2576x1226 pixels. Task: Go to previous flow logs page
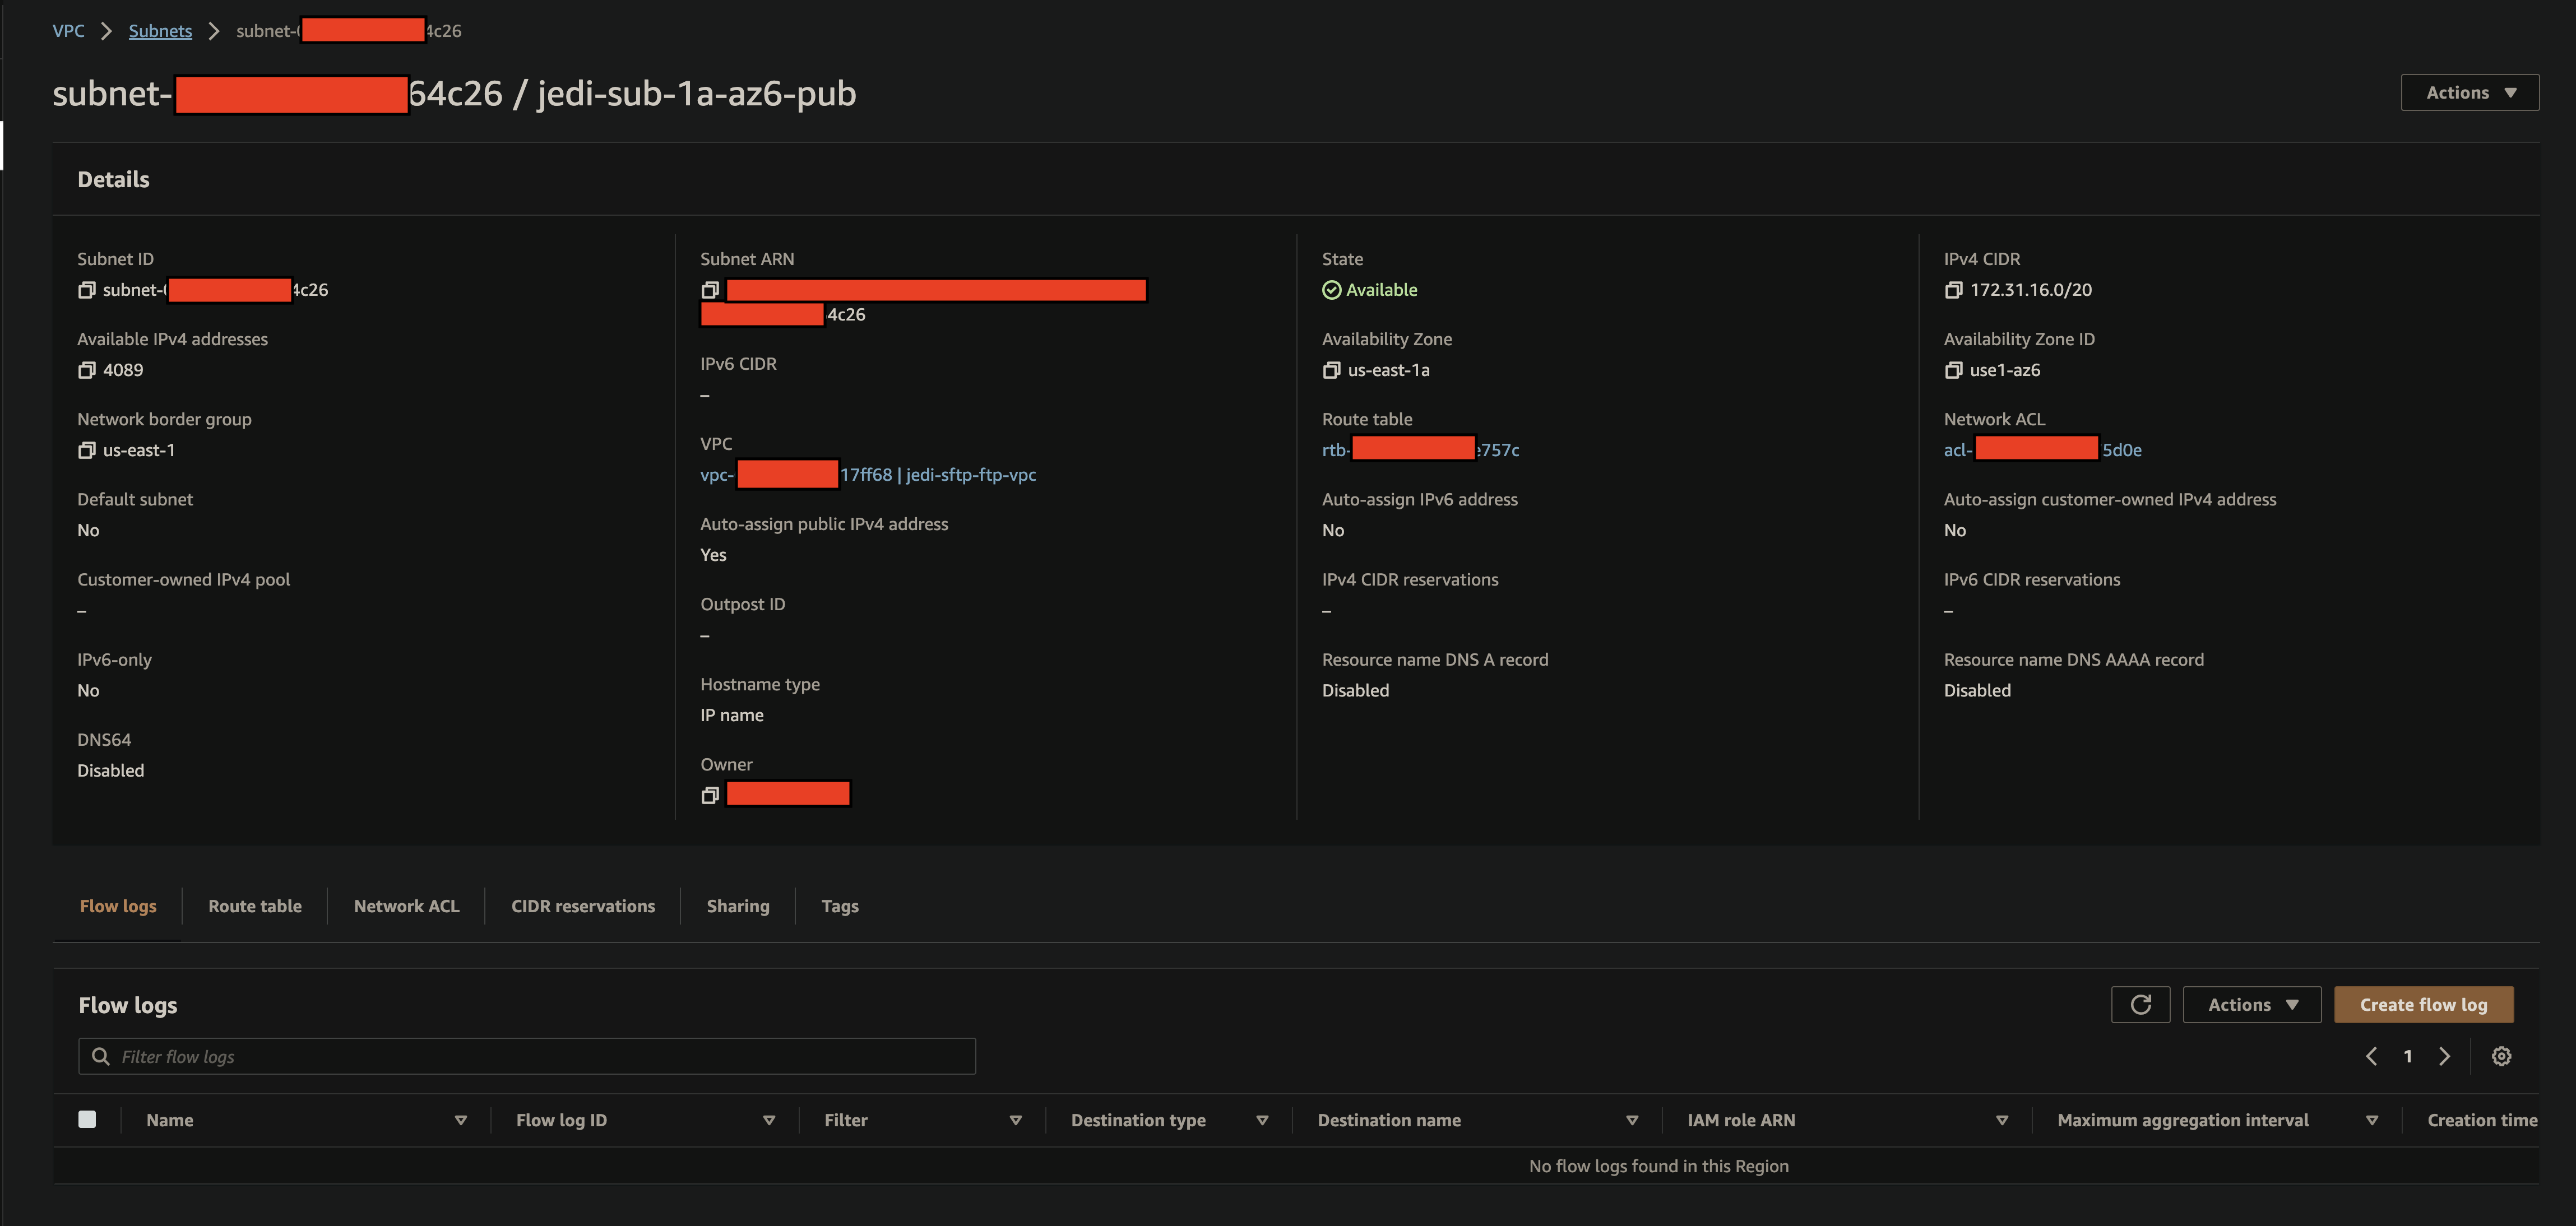2371,1056
